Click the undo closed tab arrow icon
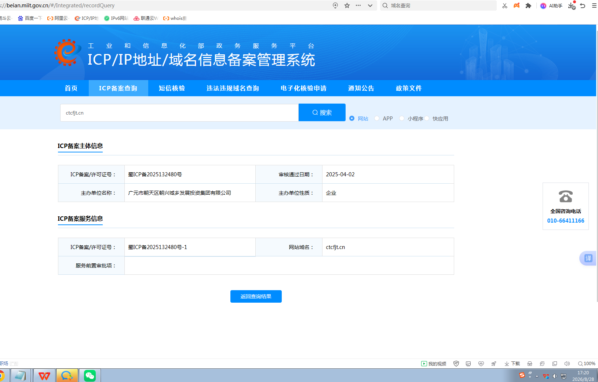The height and width of the screenshot is (382, 598). (x=583, y=6)
